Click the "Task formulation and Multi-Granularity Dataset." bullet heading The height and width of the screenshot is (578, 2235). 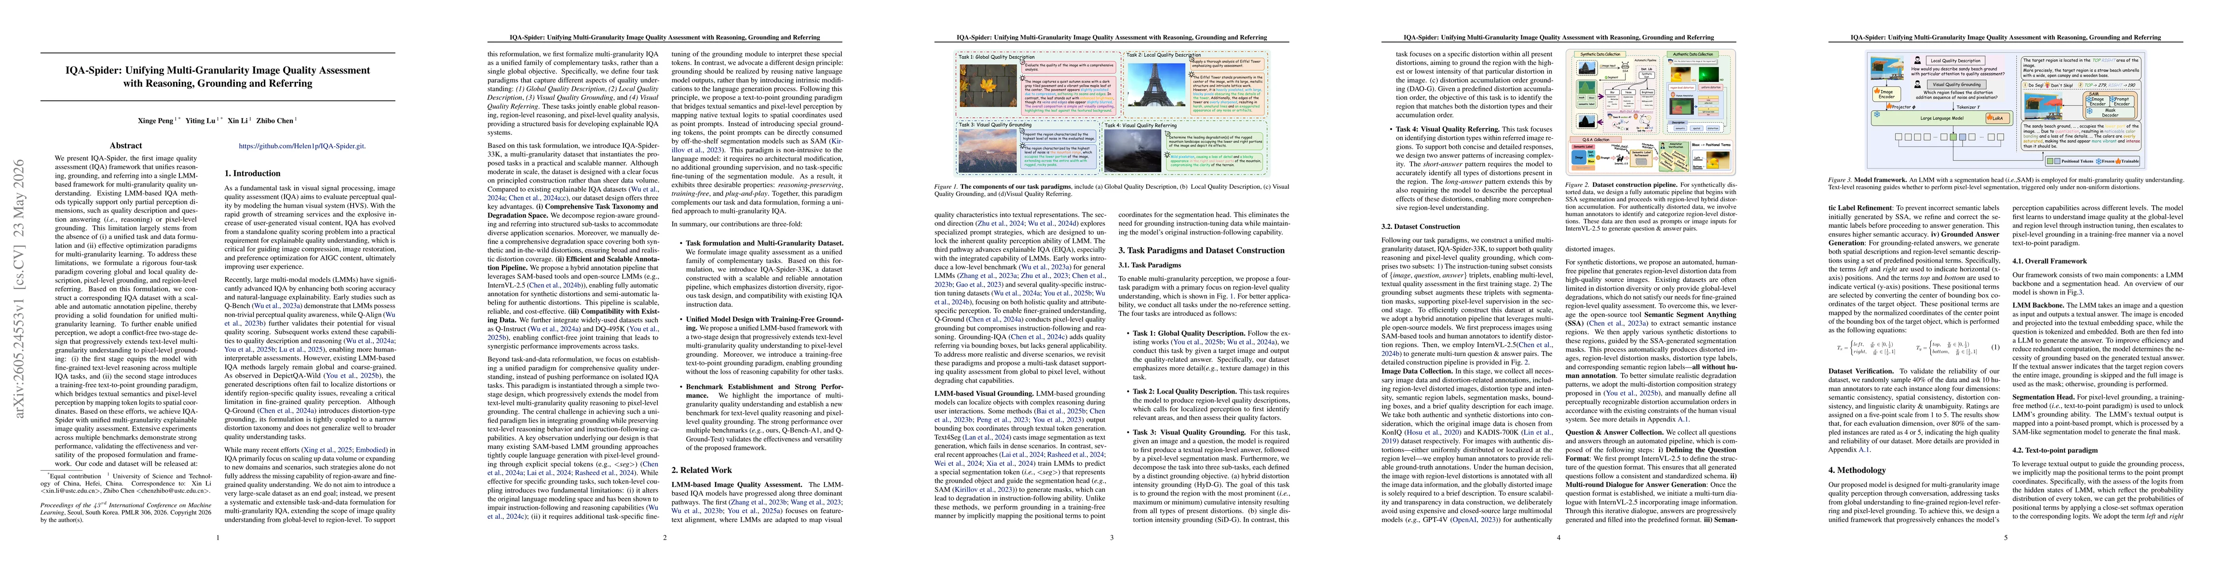(x=764, y=244)
